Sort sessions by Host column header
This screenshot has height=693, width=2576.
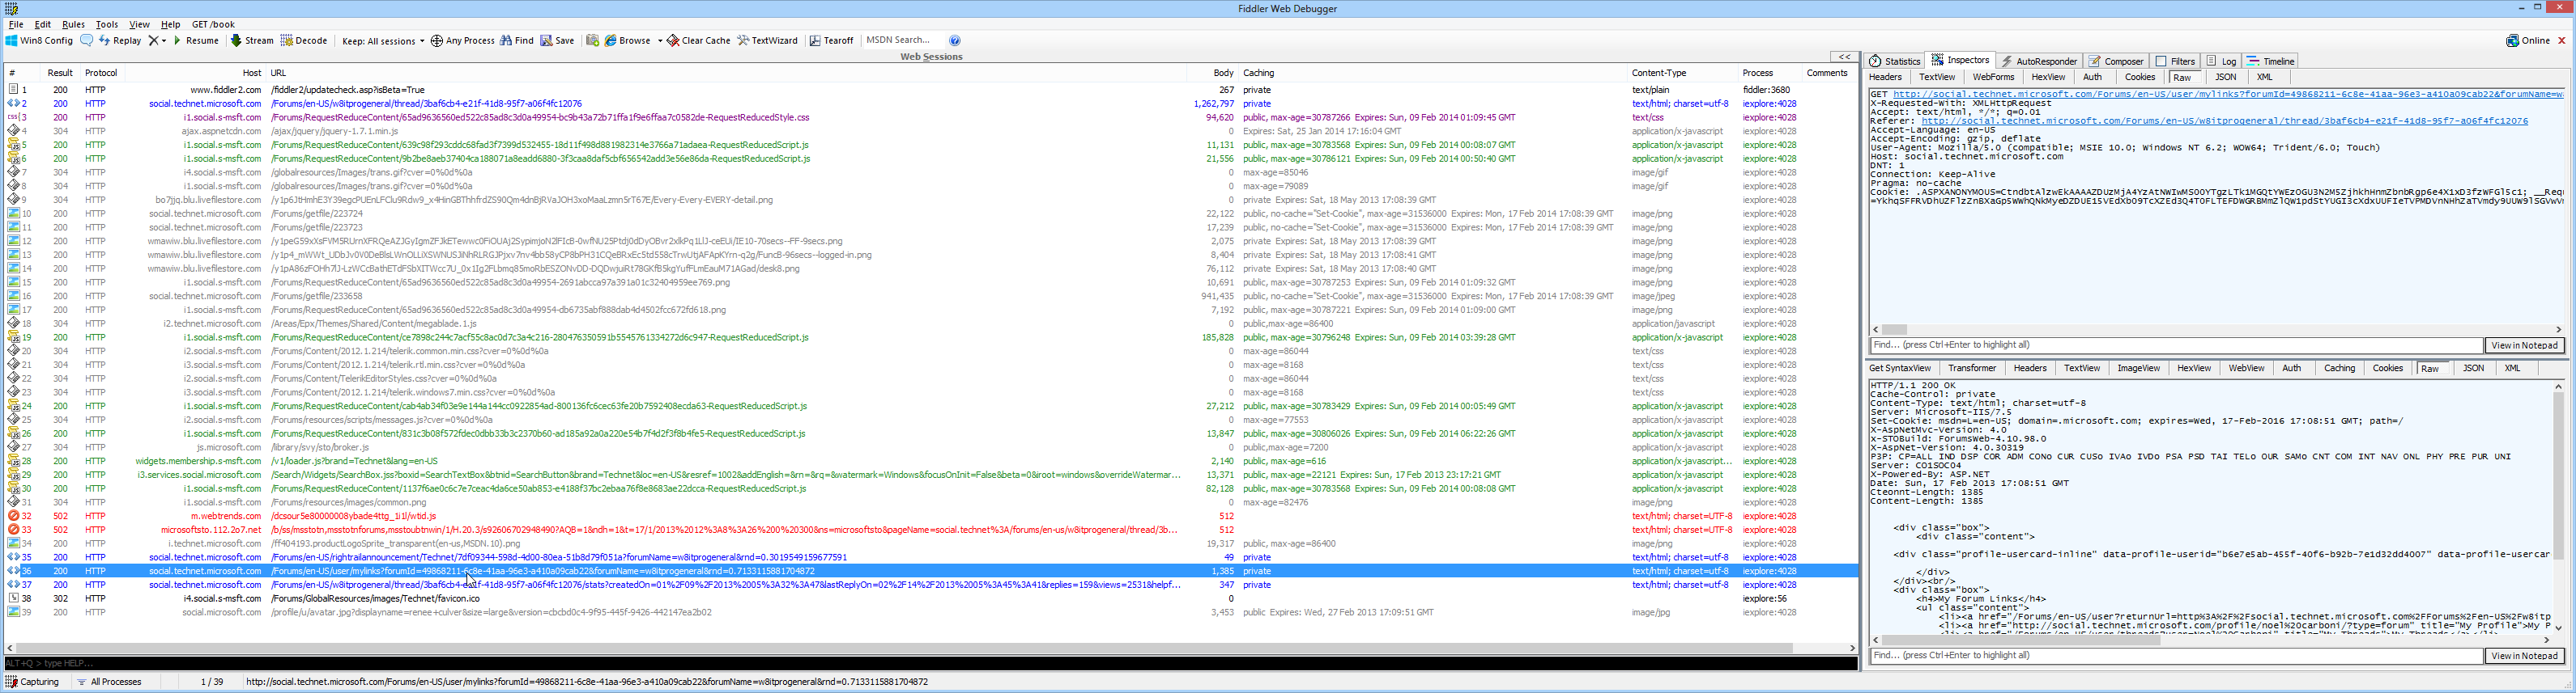click(x=194, y=73)
